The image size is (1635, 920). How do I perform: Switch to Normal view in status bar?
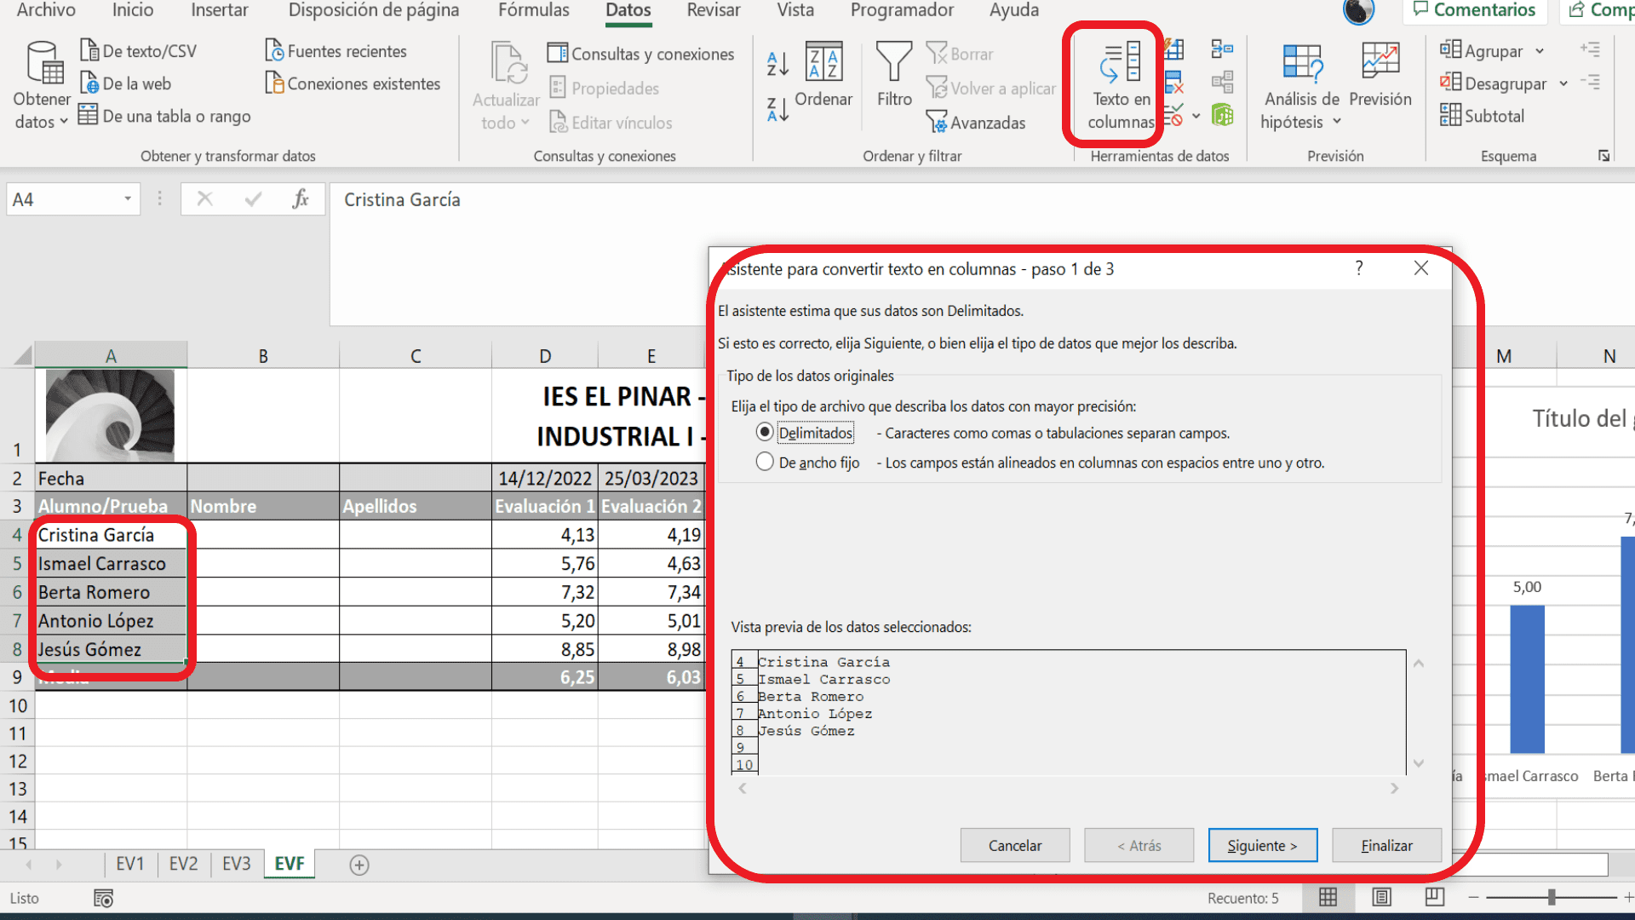pyautogui.click(x=1328, y=897)
